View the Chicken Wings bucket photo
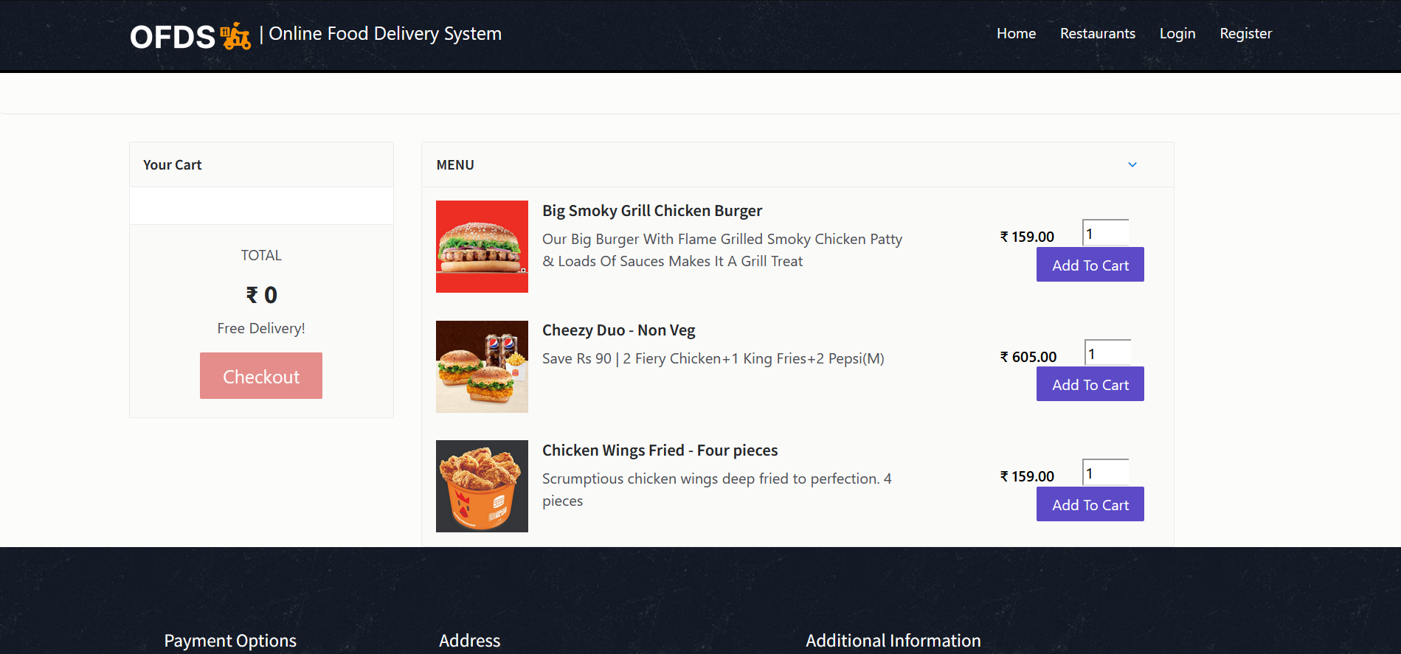The width and height of the screenshot is (1401, 654). pos(482,485)
